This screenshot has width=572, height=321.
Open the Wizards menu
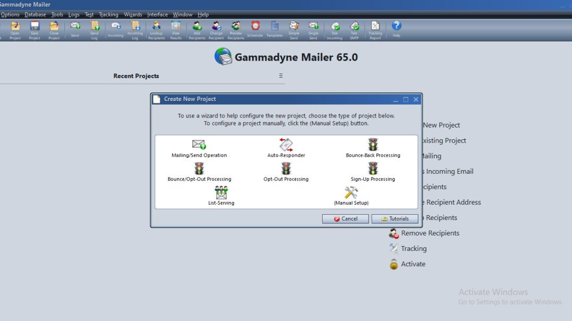click(133, 14)
